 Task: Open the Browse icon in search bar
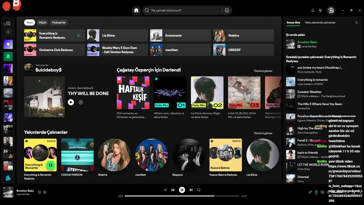pos(227,10)
